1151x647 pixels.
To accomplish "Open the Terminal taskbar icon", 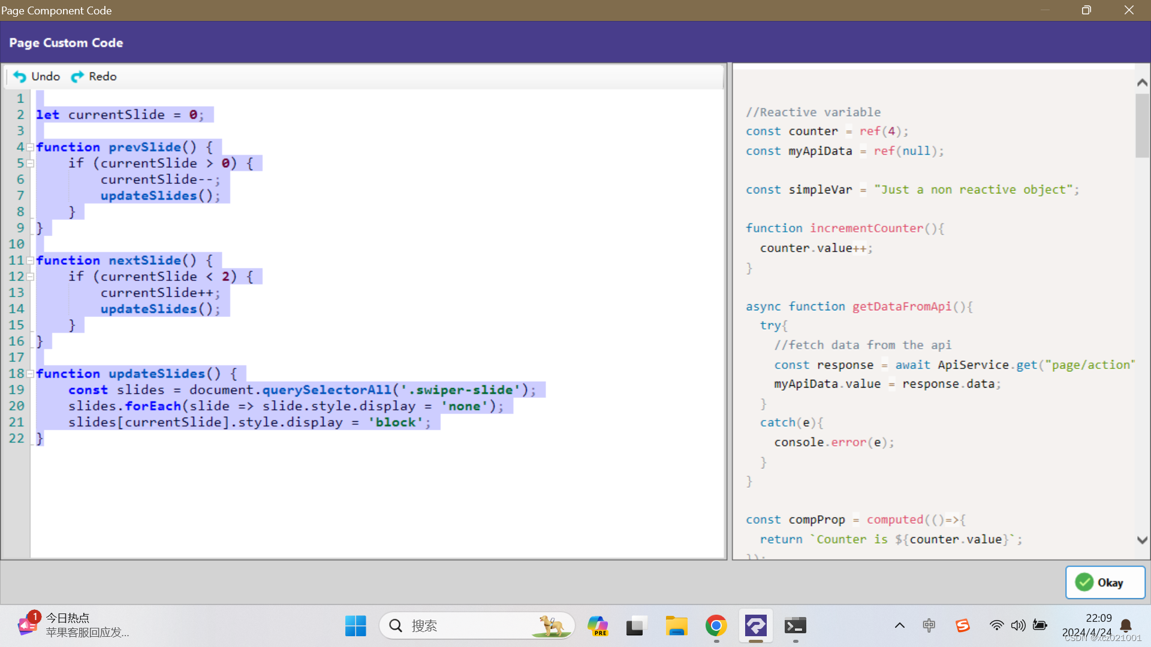I will [x=796, y=626].
